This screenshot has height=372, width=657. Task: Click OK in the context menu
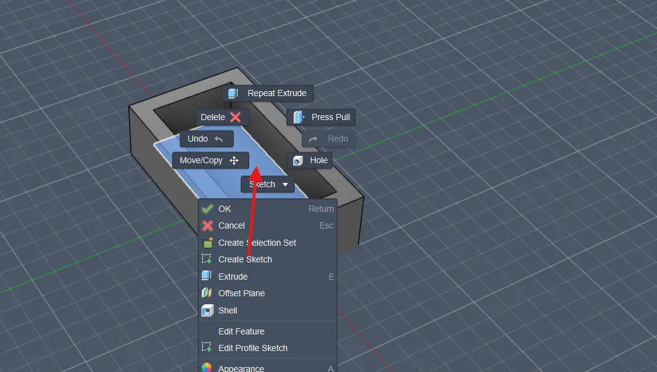[268, 209]
